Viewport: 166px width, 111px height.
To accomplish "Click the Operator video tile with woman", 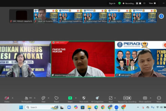I will point(25,59).
